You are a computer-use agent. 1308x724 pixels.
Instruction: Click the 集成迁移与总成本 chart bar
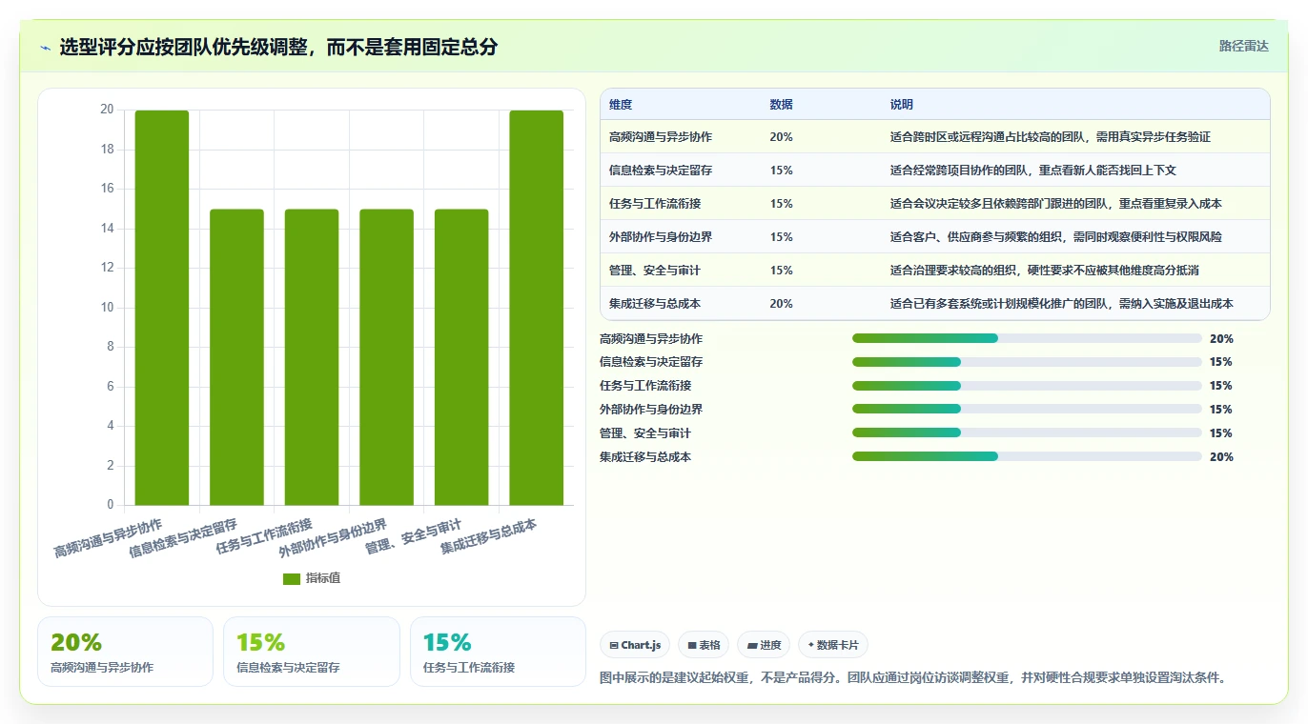coord(536,308)
